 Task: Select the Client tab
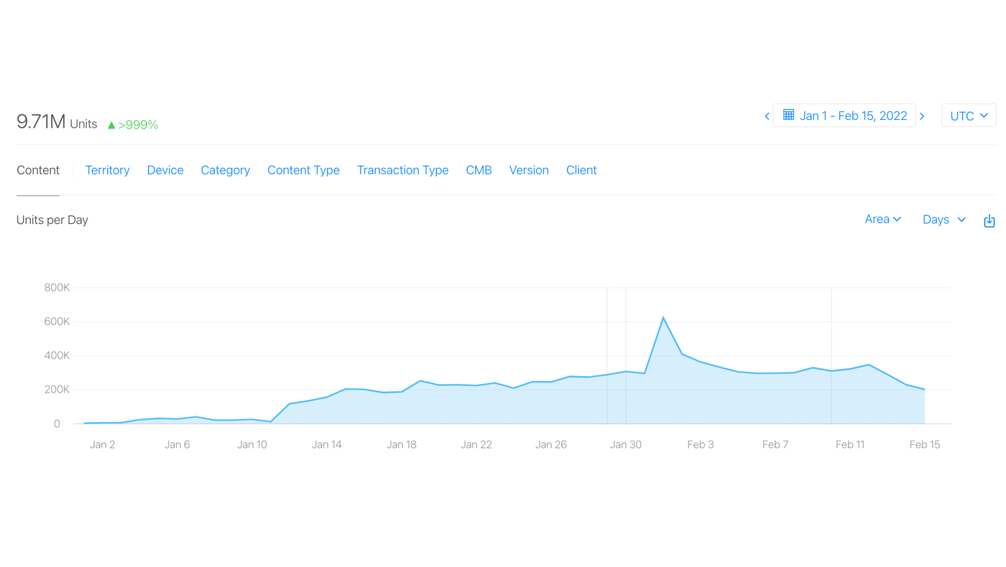coord(581,170)
